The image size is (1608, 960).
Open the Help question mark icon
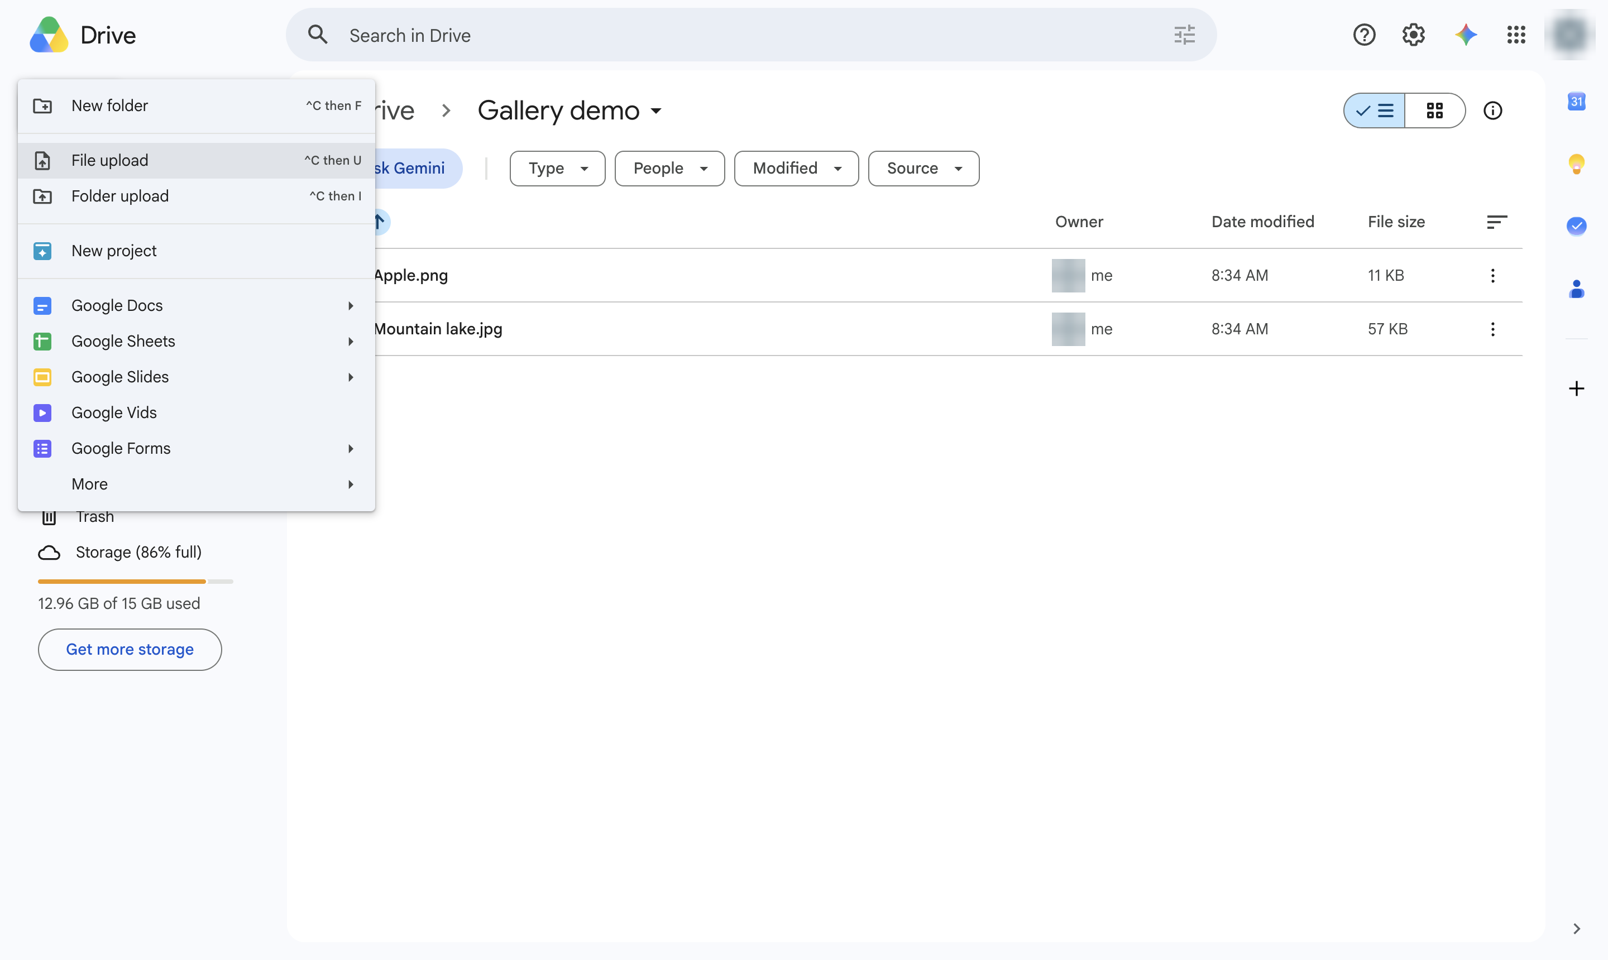point(1364,35)
